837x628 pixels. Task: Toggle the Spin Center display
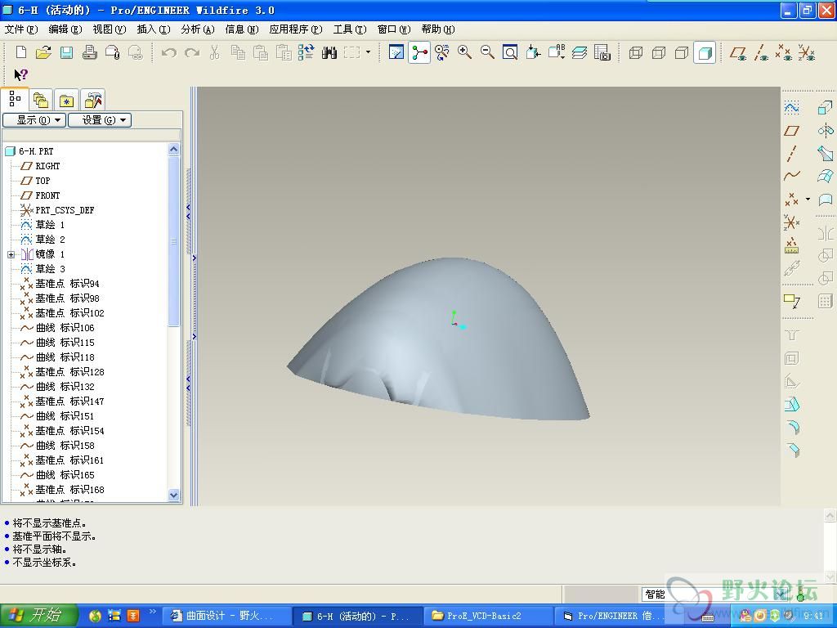419,52
